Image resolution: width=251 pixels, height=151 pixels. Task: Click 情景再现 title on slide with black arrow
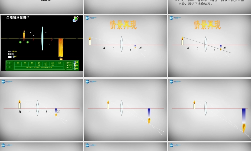tap(207, 25)
